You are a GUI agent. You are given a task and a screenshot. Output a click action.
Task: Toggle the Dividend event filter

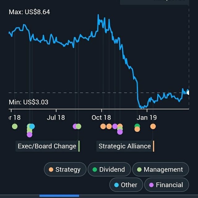[109, 170]
